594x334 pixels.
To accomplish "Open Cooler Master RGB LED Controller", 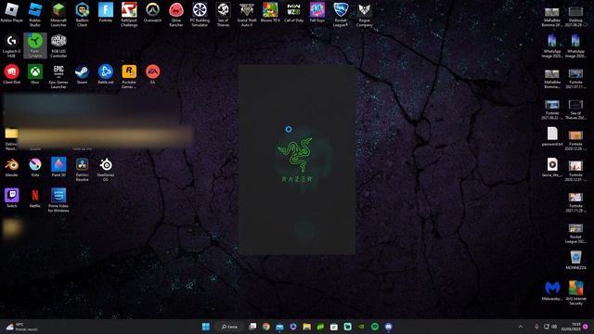I will [x=58, y=45].
